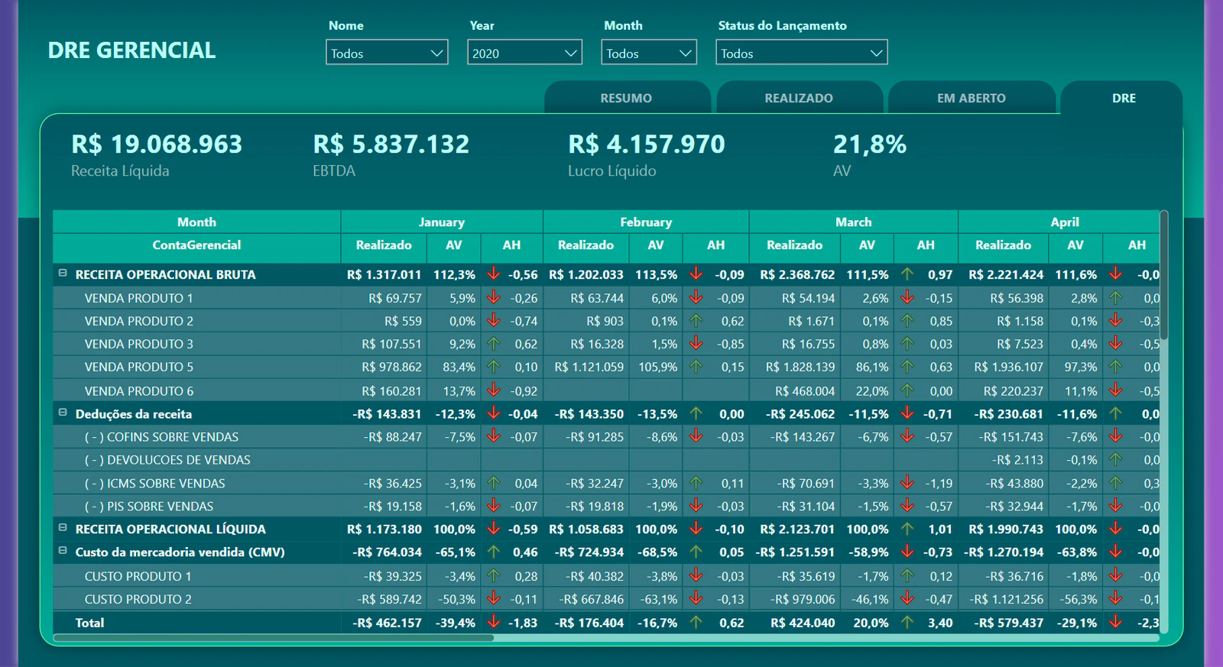Collapse the RECEITA OPERACIONAL LÍQUIDA row group

[63, 527]
